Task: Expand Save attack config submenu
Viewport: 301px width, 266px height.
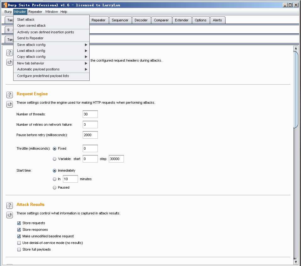Action: click(52, 45)
